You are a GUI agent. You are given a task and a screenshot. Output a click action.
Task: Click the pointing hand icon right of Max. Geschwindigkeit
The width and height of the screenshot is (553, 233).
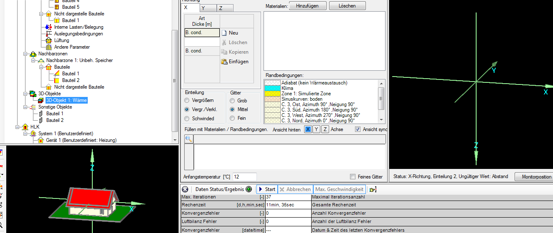tap(373, 189)
